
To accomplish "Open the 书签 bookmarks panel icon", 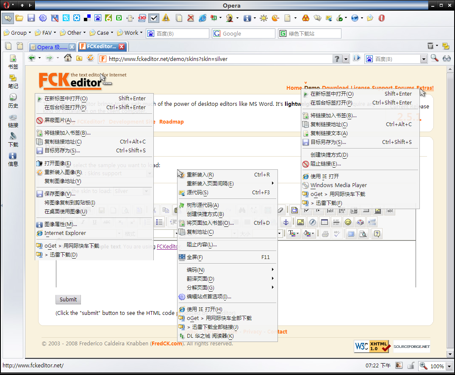I will [x=13, y=62].
